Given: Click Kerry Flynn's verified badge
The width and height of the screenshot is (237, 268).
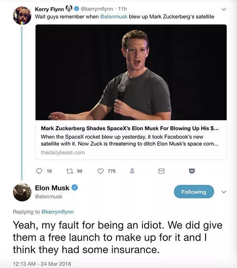Looking at the screenshot, I should [x=76, y=9].
